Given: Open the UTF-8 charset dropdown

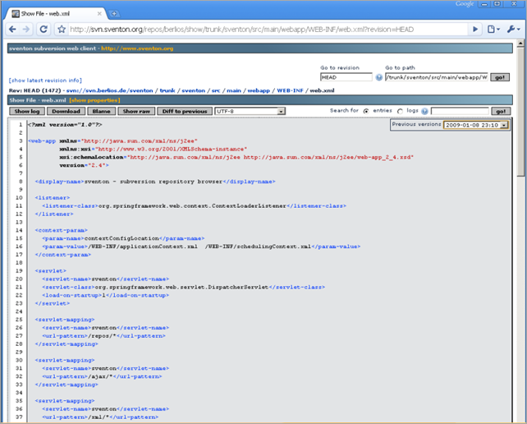Looking at the screenshot, I should click(x=250, y=111).
